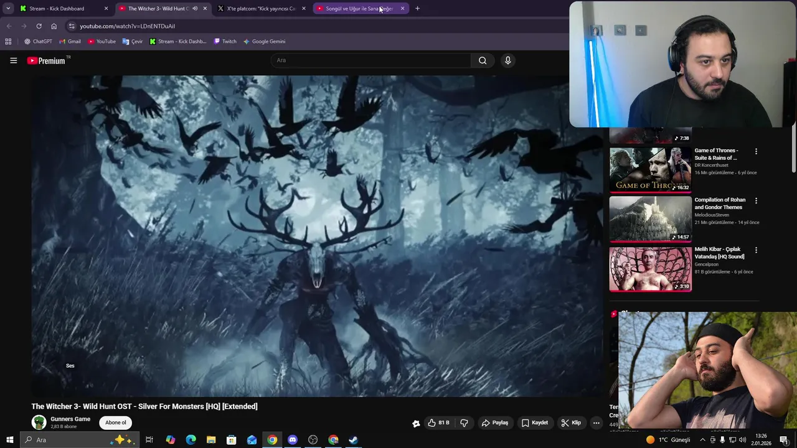Like the video with thumbs-up button
Screen dimensions: 797x448
tap(438, 423)
